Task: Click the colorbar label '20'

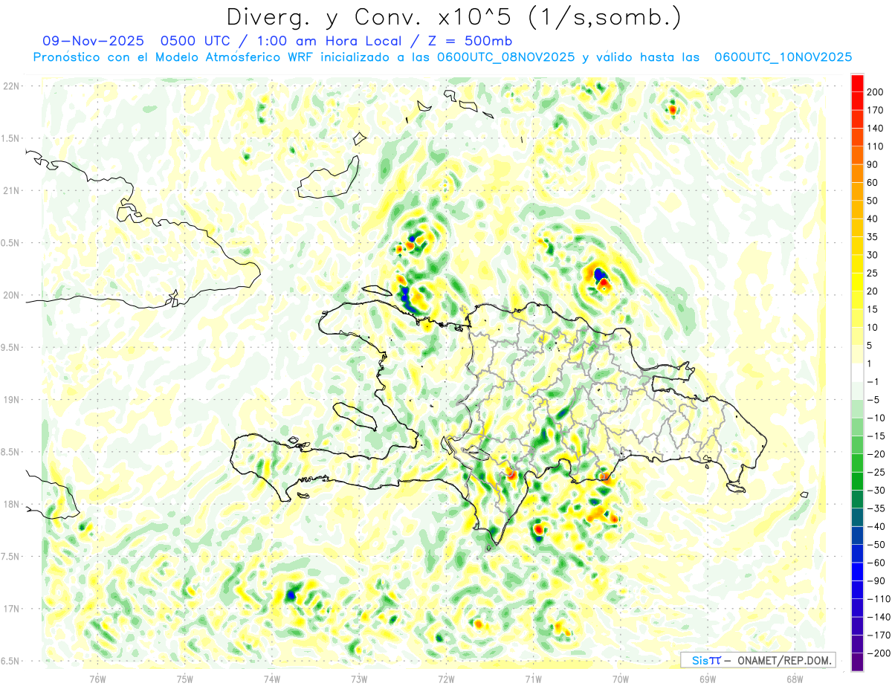Action: (x=872, y=291)
